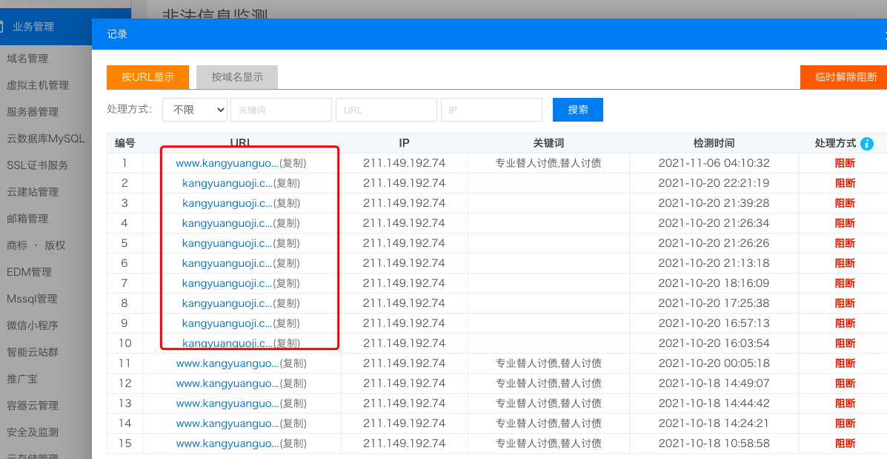This screenshot has width=887, height=459.
Task: Focus the 关键词 input field
Action: (x=281, y=110)
